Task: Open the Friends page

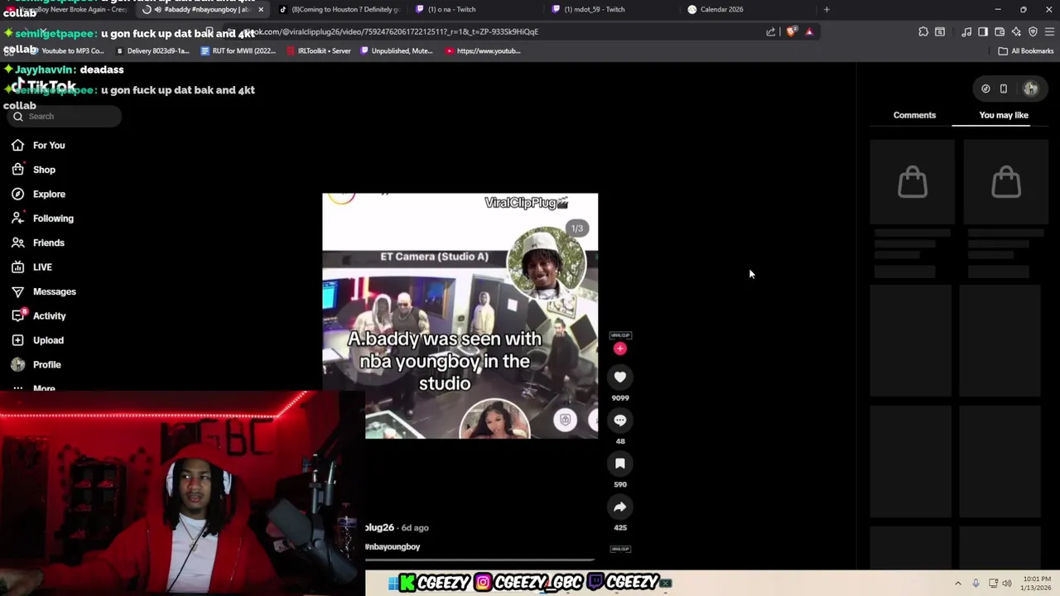Action: tap(48, 243)
